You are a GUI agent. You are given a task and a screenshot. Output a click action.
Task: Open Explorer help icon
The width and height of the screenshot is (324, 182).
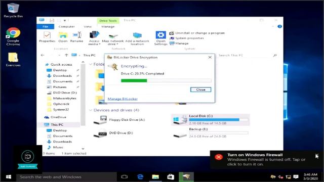coord(279,26)
